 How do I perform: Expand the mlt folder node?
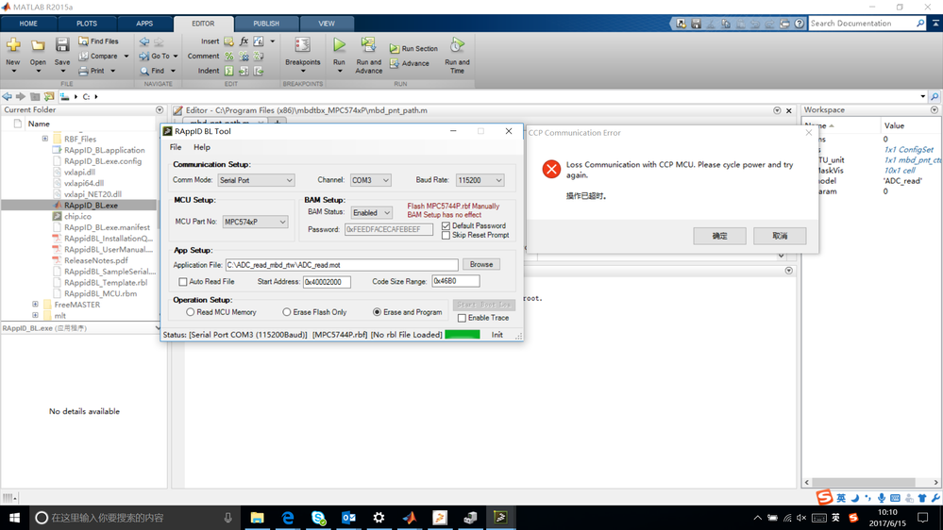(35, 316)
